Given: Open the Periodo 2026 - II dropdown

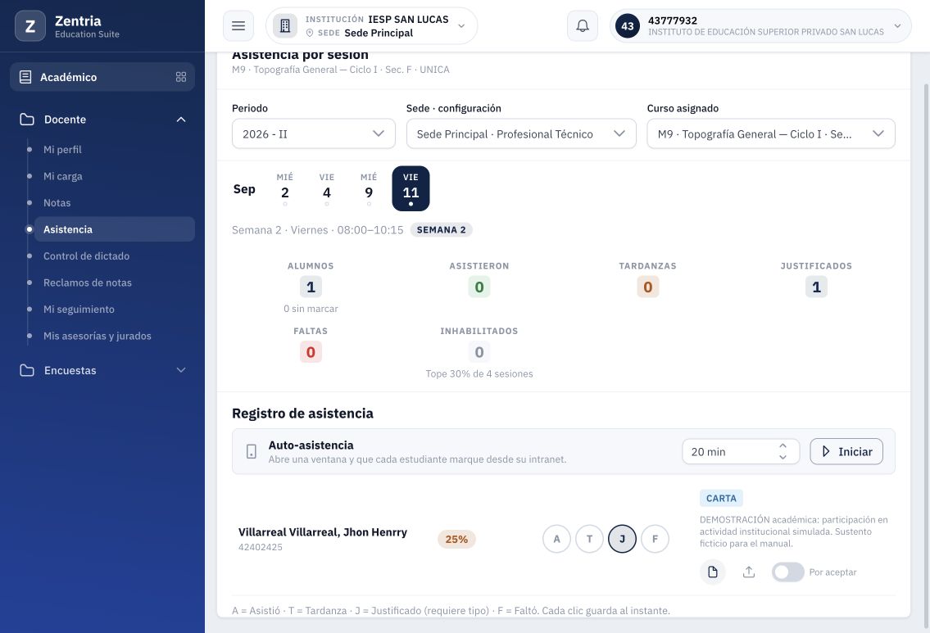Looking at the screenshot, I should coord(313,134).
